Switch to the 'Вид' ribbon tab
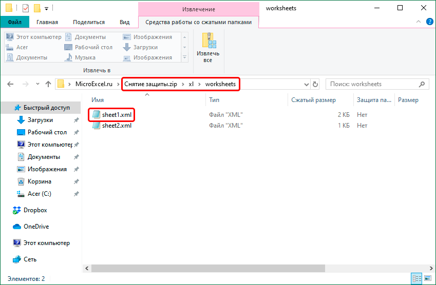 tap(124, 22)
